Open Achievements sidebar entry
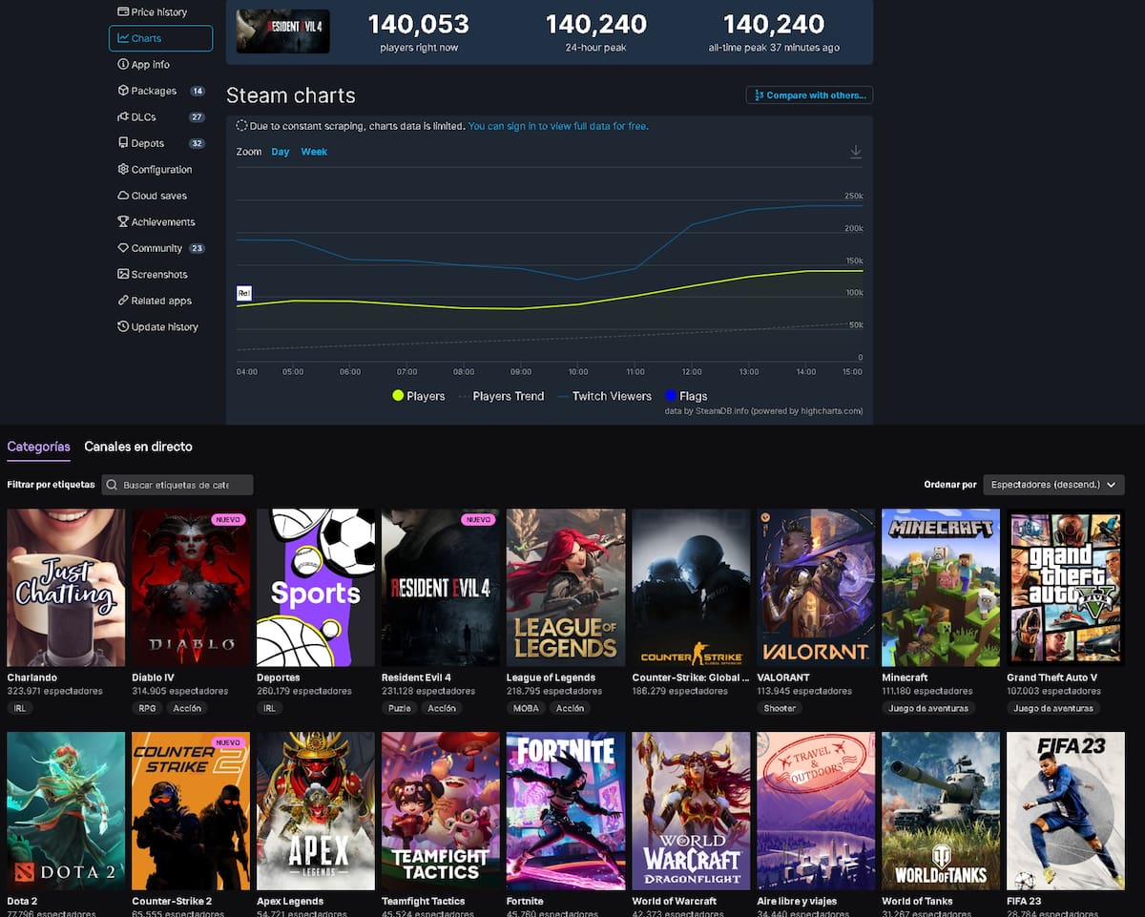The width and height of the screenshot is (1145, 917). click(x=156, y=221)
